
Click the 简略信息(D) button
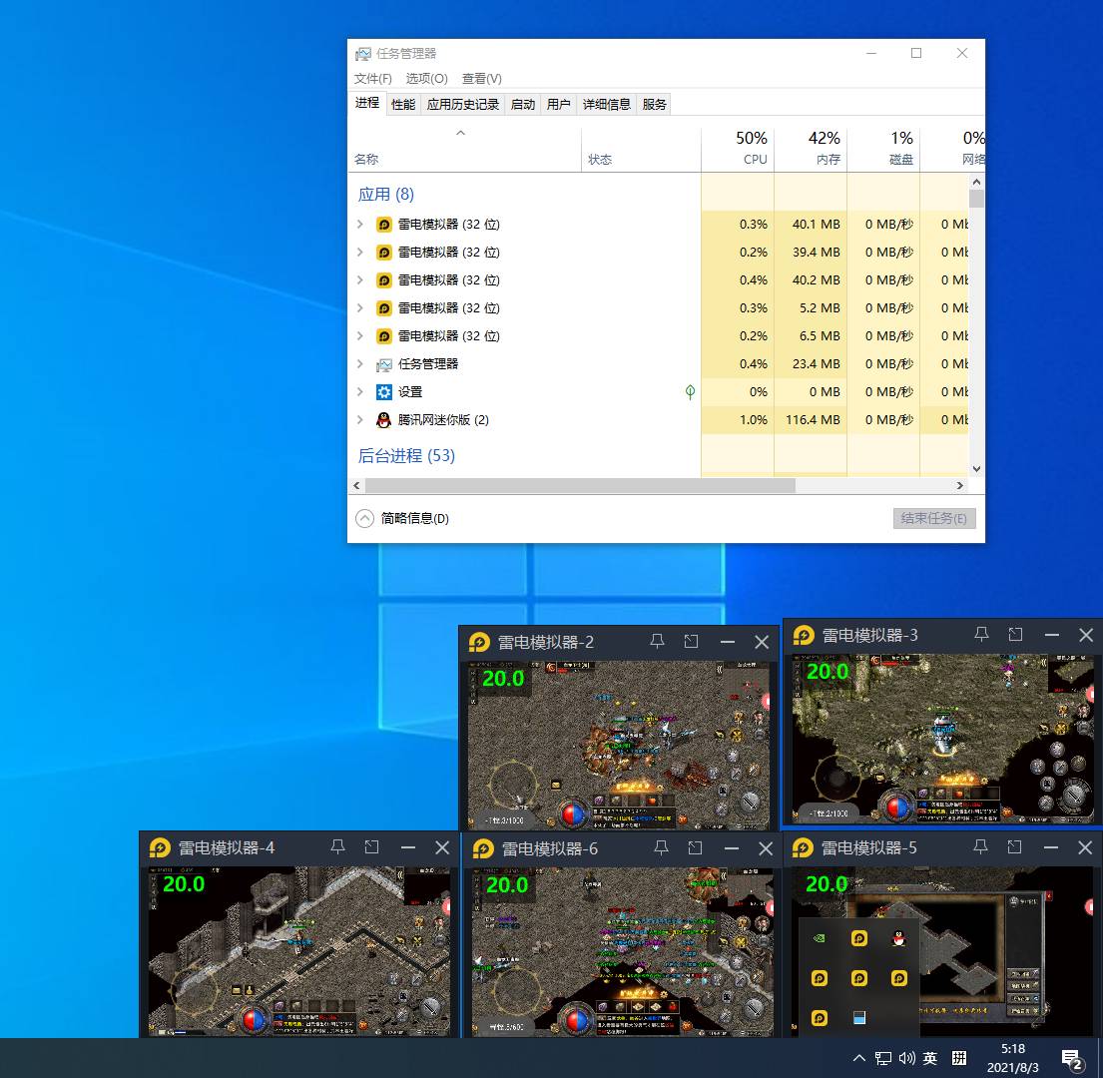click(403, 518)
